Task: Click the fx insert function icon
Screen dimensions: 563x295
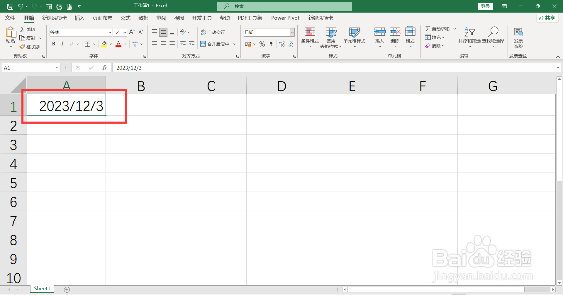Action: click(104, 68)
